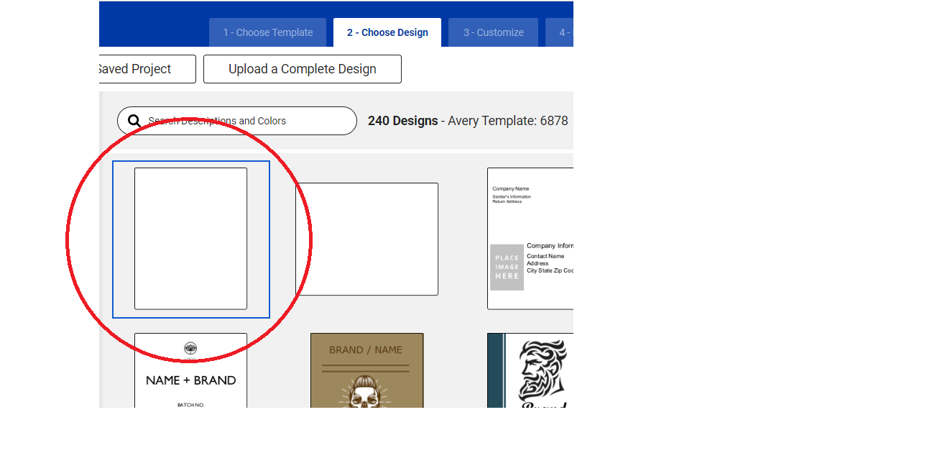Select the 2 - Choose Design tab
Screen dimensions: 927x466
[x=387, y=32]
